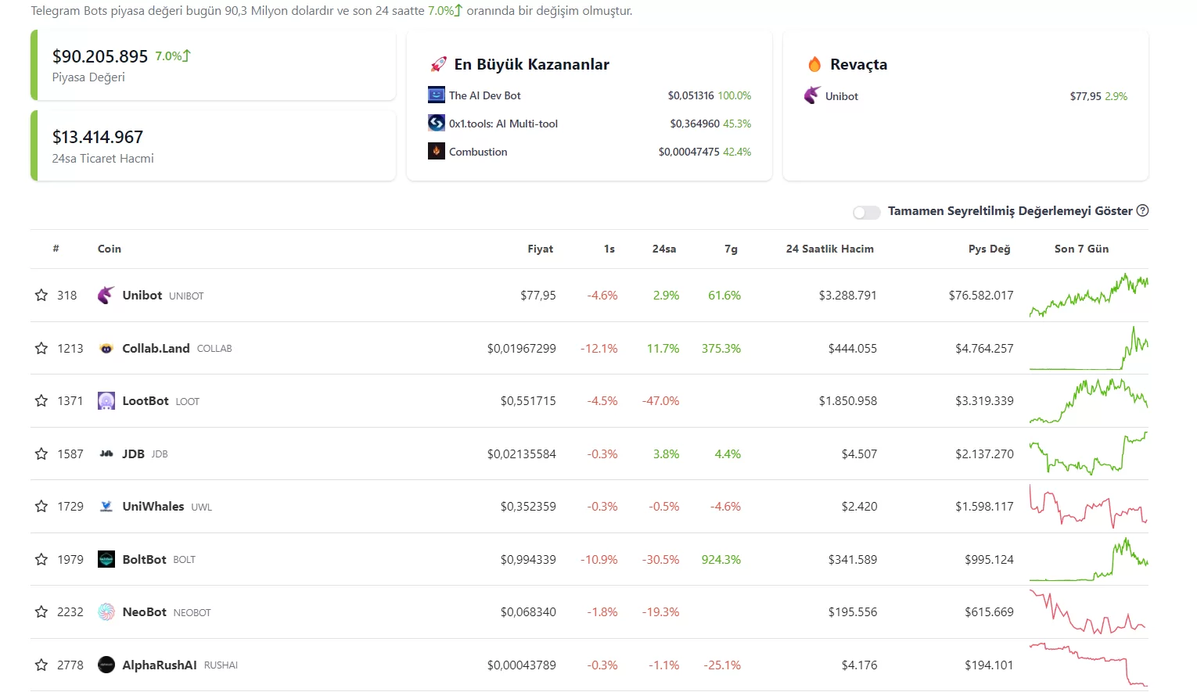This screenshot has height=692, width=1197.
Task: Add LootBot to favorites via star
Action: [41, 400]
